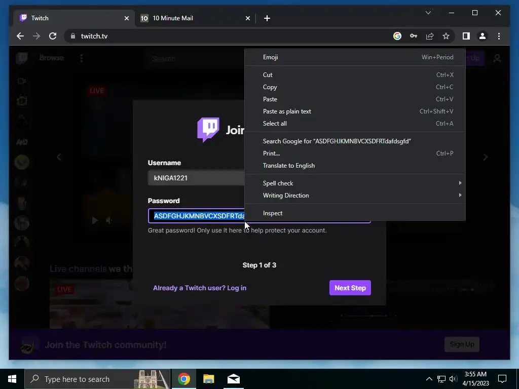Search Google for the selected password text
Image resolution: width=519 pixels, height=389 pixels.
click(355, 141)
